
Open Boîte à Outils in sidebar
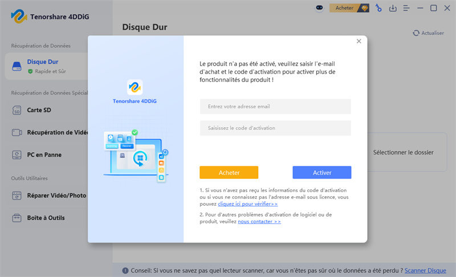pyautogui.click(x=46, y=218)
